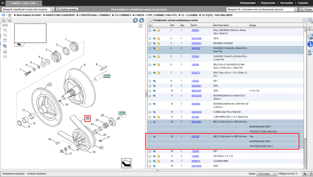Click Поиск search button
The image size is (313, 177).
pos(306,9)
